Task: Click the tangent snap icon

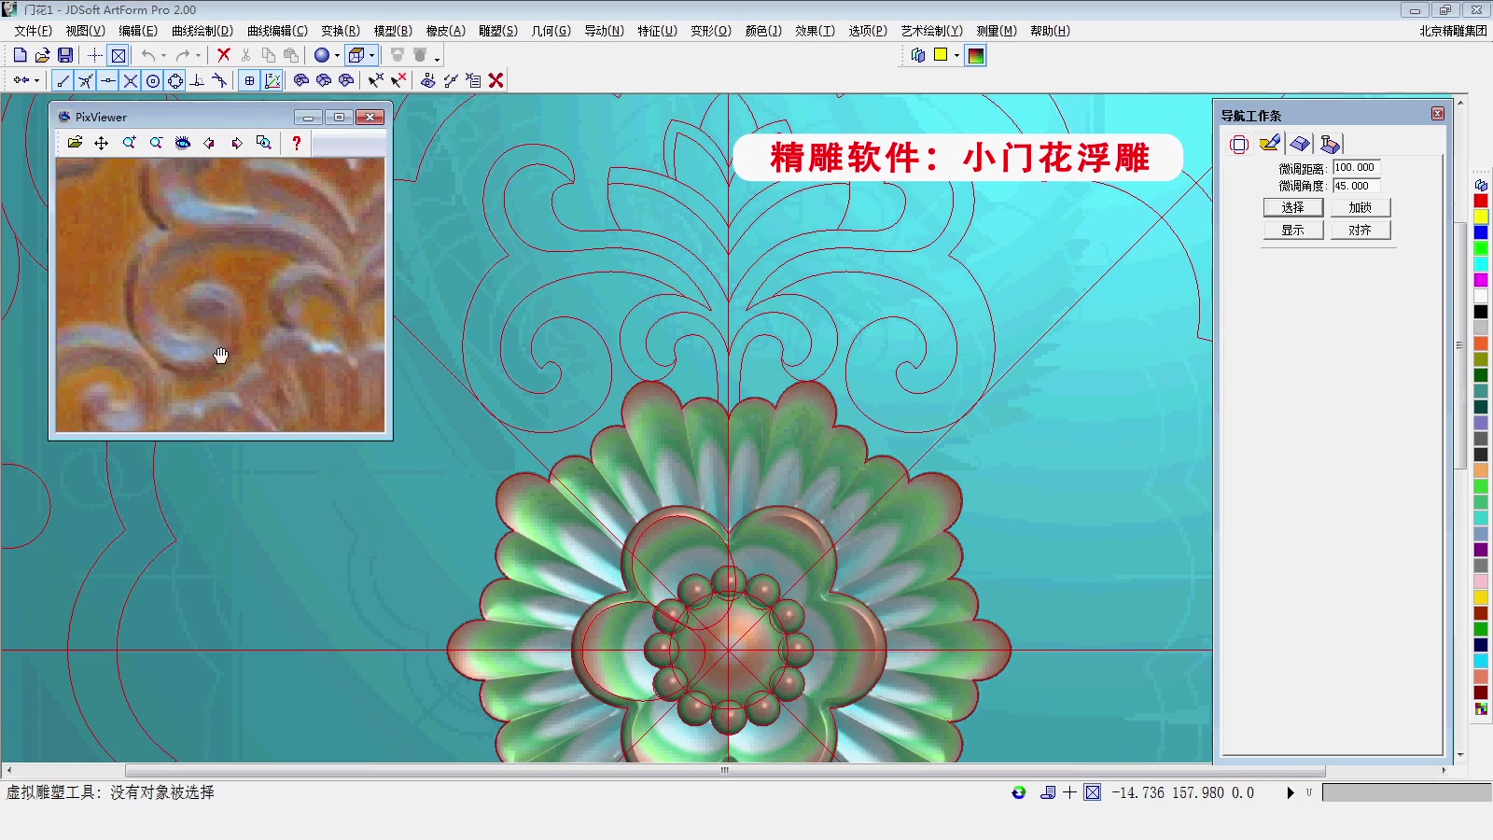Action: [220, 80]
